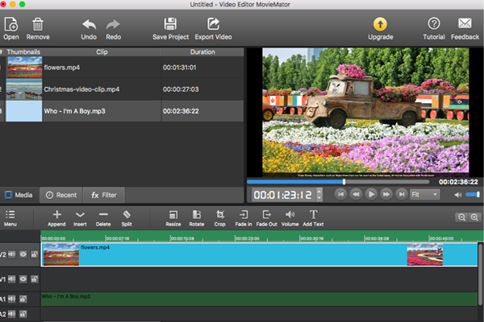Select the Rotate tool
Screen dimensions: 484x322
197,218
